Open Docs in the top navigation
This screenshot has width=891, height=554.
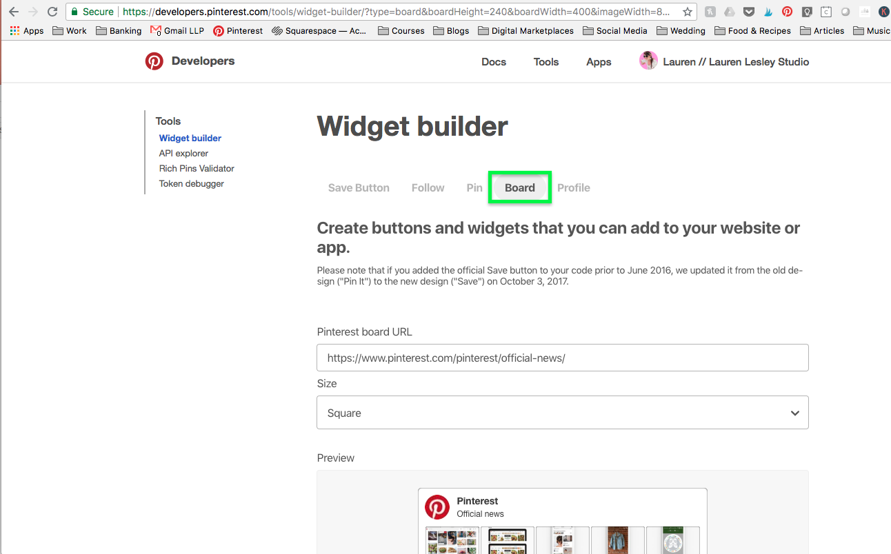pos(494,61)
